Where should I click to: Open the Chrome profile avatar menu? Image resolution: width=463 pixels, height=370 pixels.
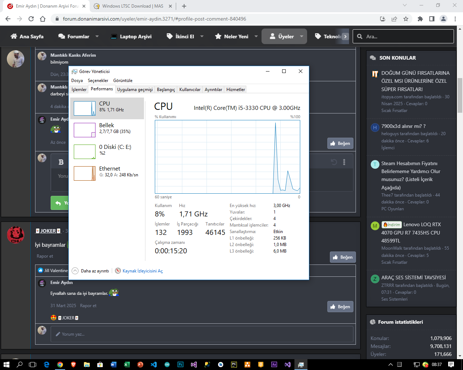tap(443, 19)
